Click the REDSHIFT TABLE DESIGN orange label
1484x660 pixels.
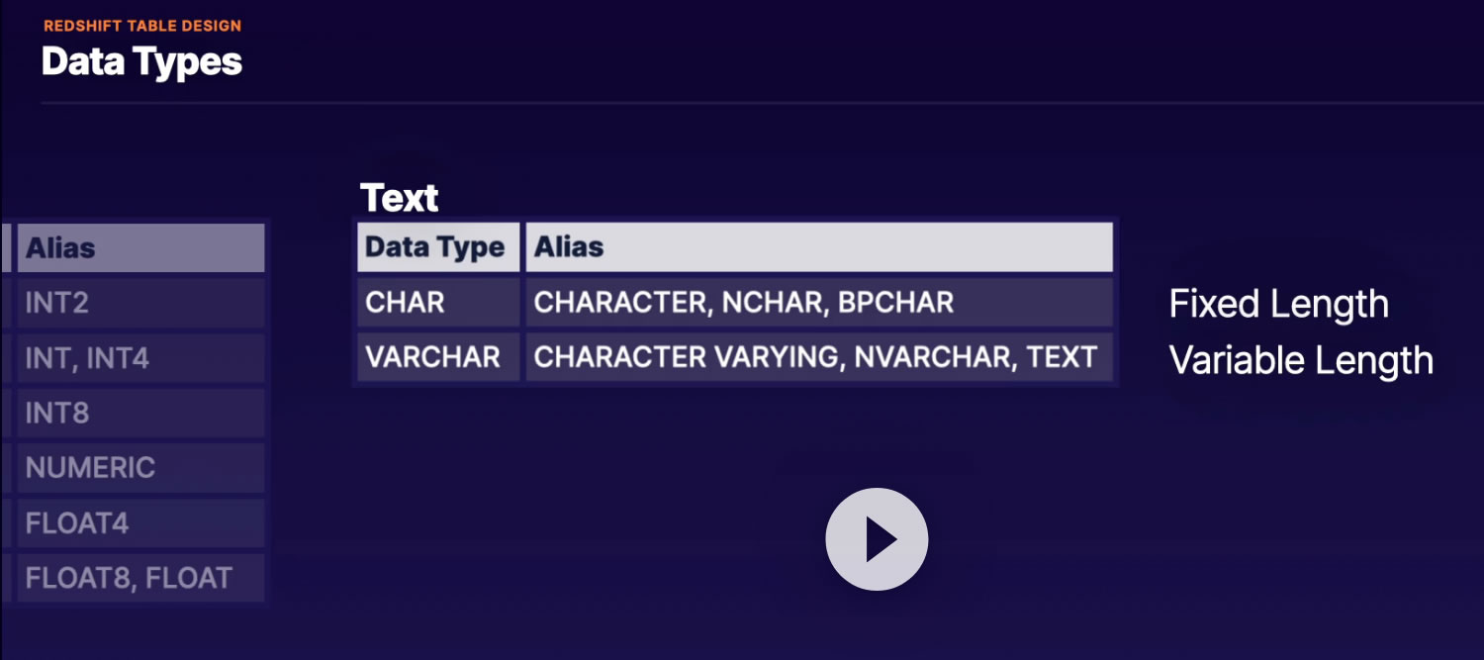point(142,26)
